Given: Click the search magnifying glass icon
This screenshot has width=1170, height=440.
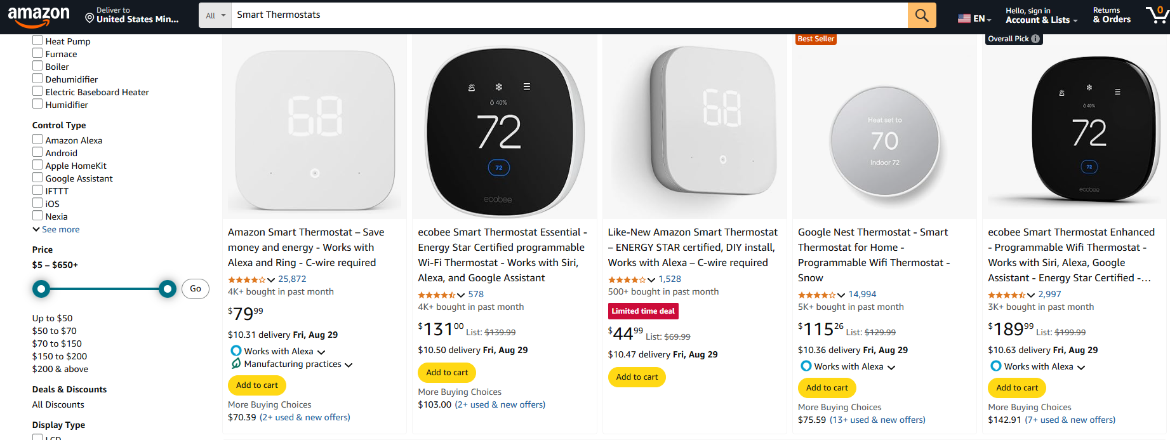Looking at the screenshot, I should 921,15.
